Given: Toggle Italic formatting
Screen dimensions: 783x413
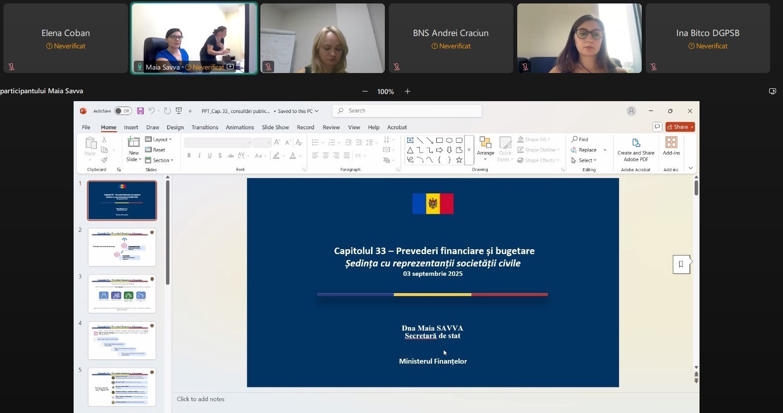Looking at the screenshot, I should coord(199,155).
